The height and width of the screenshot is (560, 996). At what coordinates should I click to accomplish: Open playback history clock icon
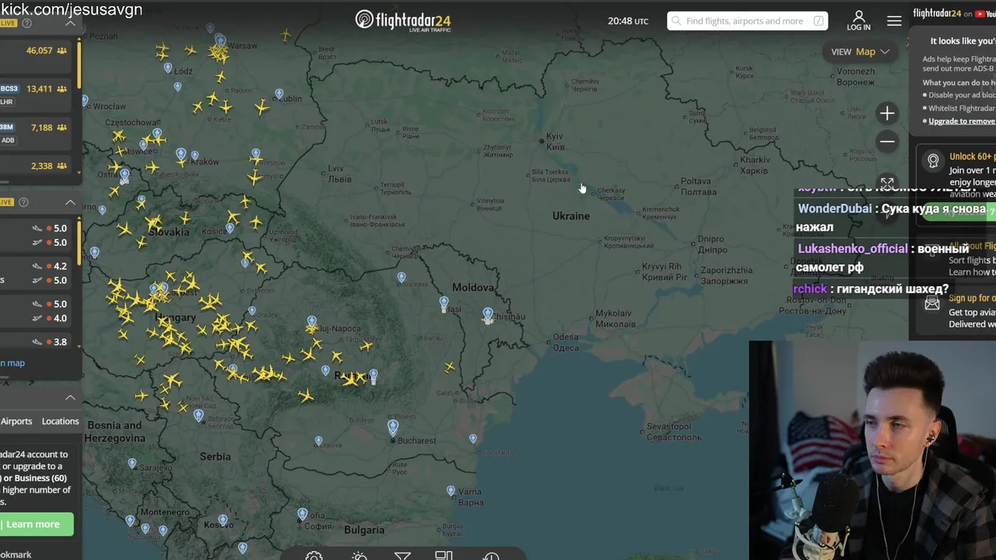(491, 555)
